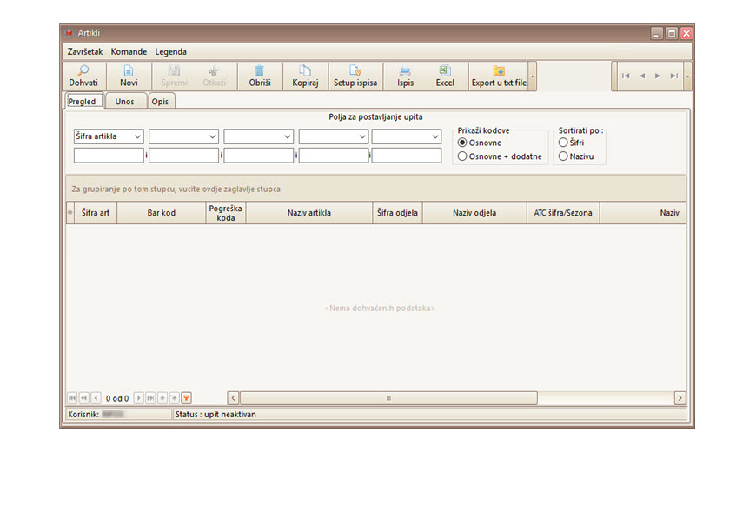
Task: Click the horizontal scrollbar thumb
Action: click(x=388, y=398)
